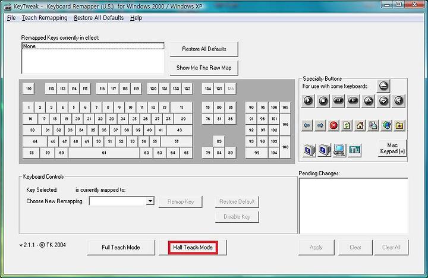Viewport: 428px width, 278px height.
Task: Choose the Volume Down specialty button
Action: [383, 100]
